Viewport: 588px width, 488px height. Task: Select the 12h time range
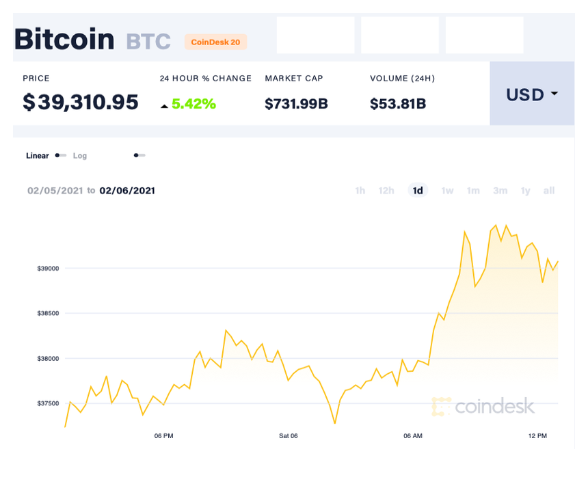(x=386, y=191)
